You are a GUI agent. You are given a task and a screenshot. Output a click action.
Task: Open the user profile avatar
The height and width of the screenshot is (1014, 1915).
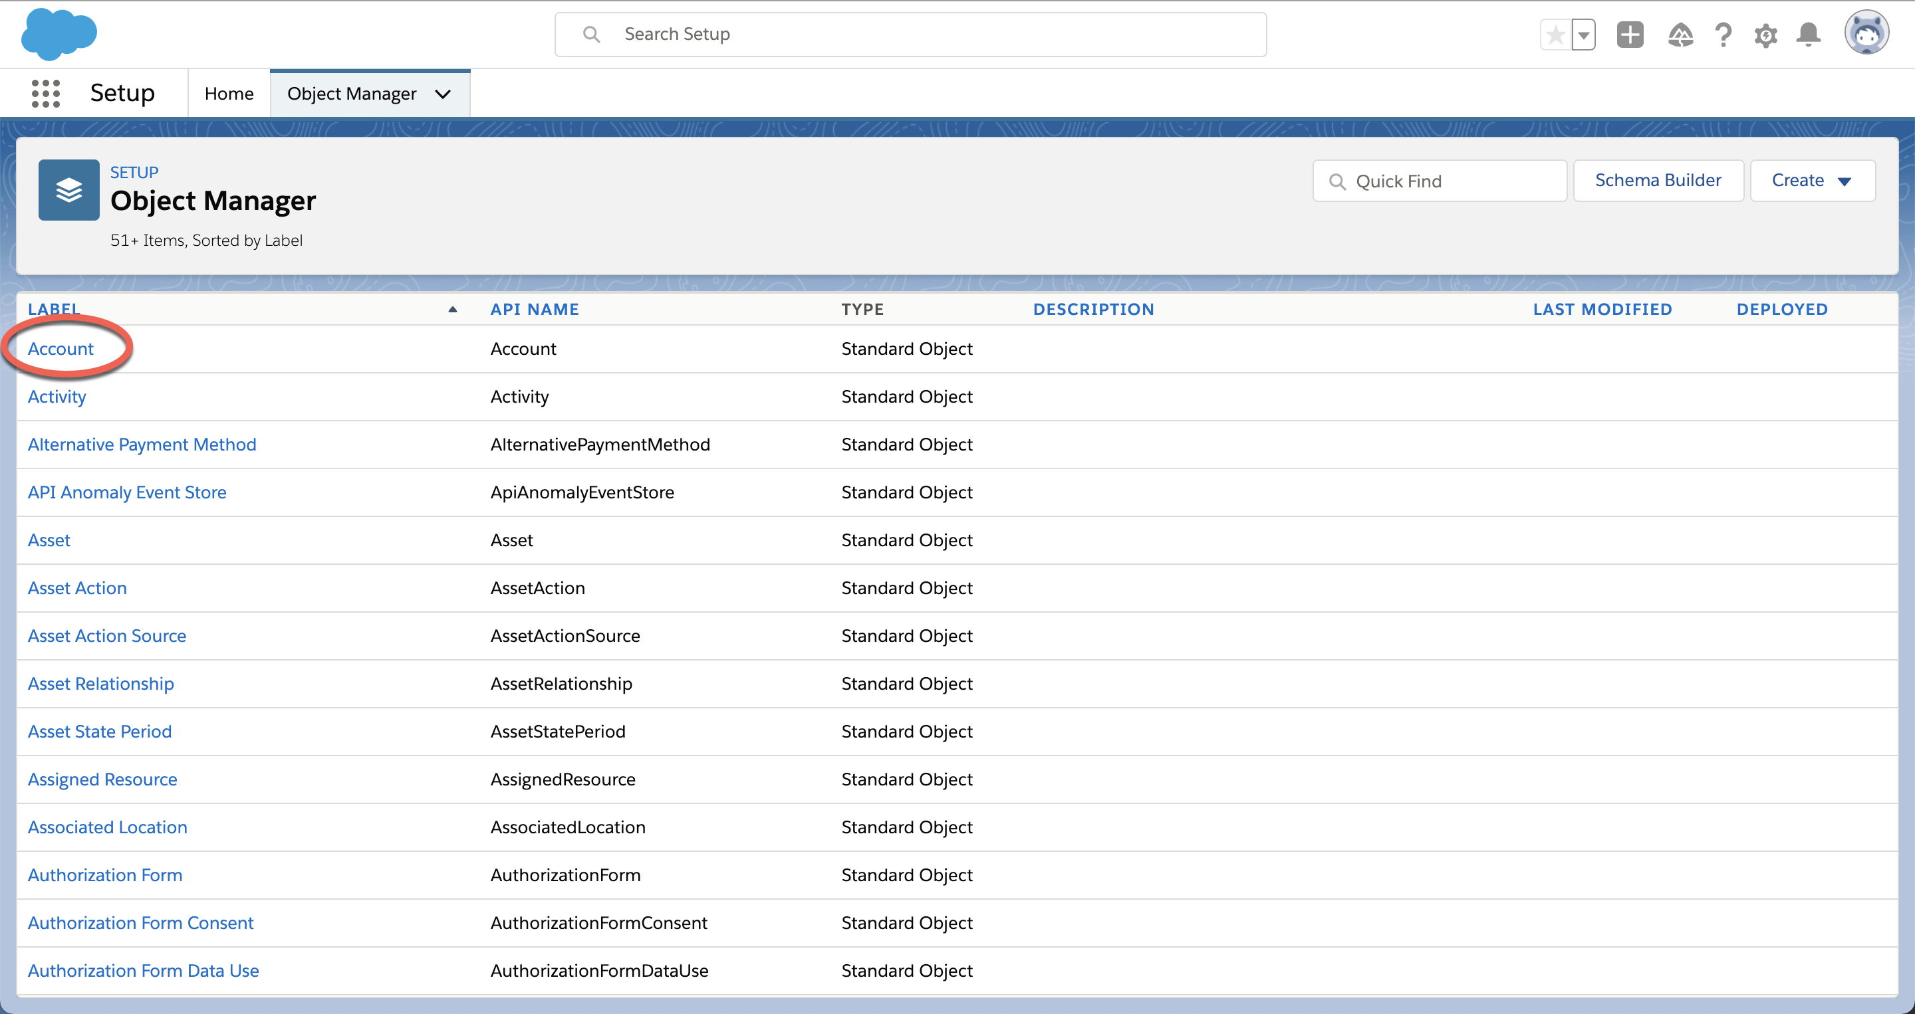1866,33
